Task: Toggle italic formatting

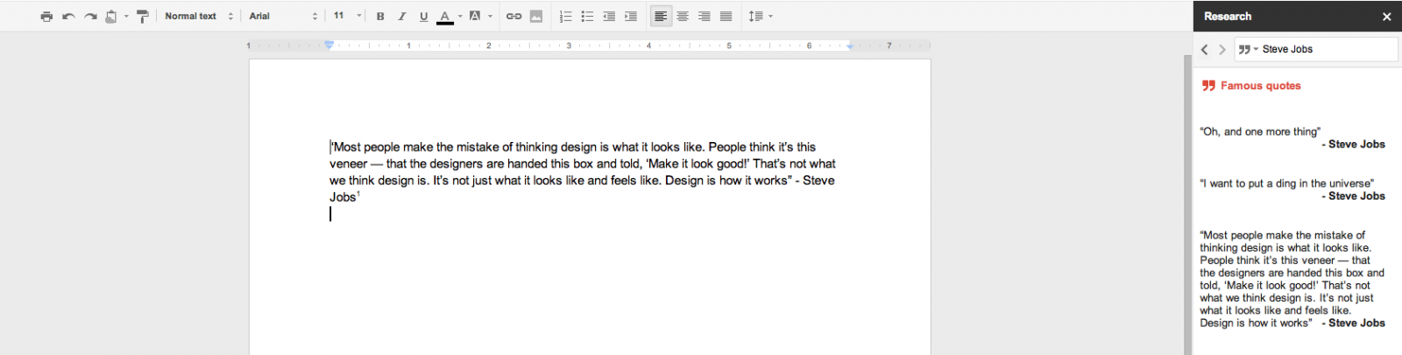Action: click(x=402, y=17)
